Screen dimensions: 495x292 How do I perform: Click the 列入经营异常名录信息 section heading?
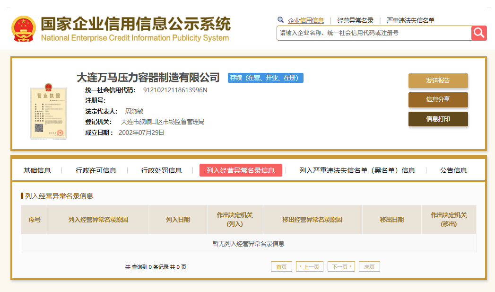(x=59, y=196)
